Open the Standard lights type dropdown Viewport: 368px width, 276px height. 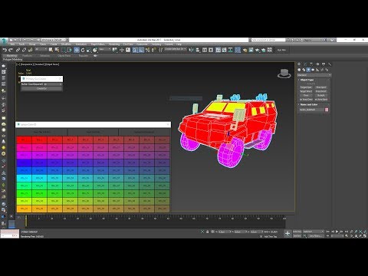[x=314, y=75]
